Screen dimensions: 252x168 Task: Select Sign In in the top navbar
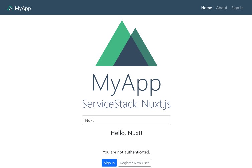(237, 8)
